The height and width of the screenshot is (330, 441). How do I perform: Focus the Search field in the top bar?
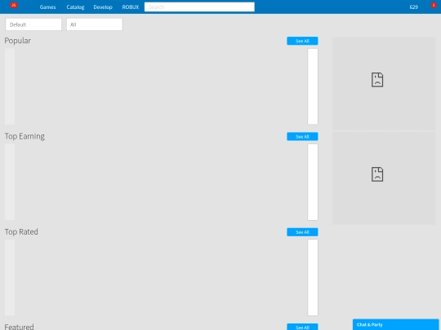tap(199, 7)
